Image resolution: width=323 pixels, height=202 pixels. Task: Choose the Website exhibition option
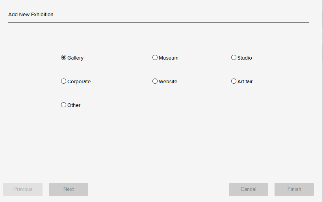(x=155, y=81)
